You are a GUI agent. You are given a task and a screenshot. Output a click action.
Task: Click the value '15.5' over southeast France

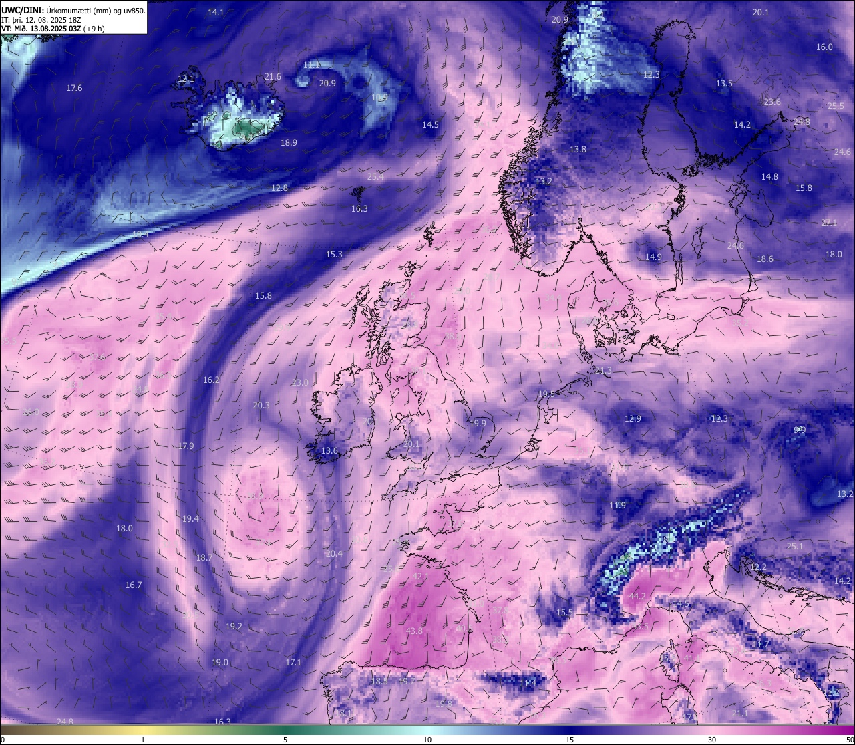(564, 613)
